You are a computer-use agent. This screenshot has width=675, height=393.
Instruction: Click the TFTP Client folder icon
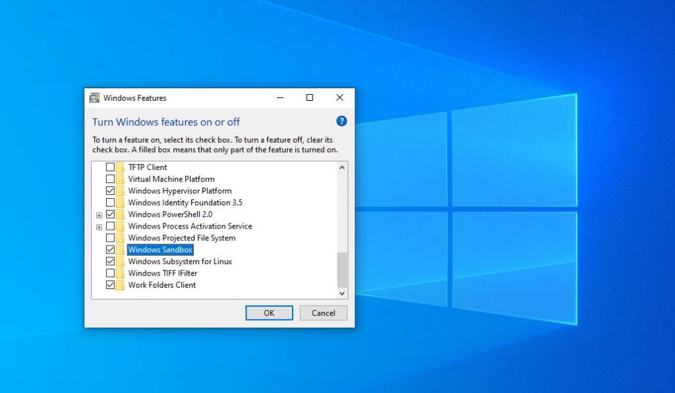click(120, 167)
